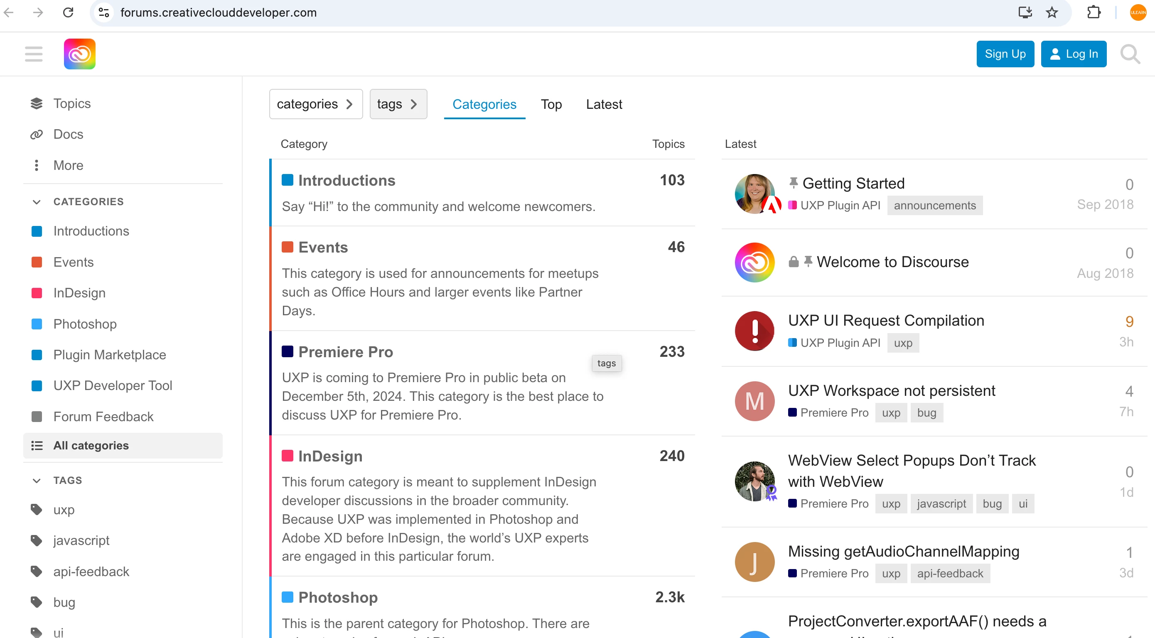Collapse the CATEGORIES sidebar section

point(37,202)
